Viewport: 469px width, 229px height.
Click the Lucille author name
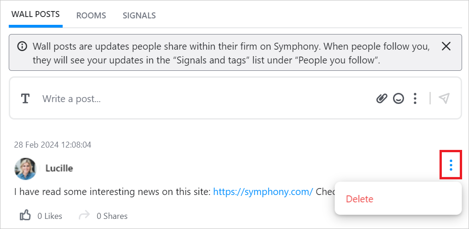tap(59, 168)
